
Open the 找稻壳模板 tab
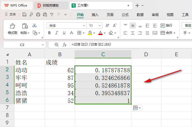51,6
